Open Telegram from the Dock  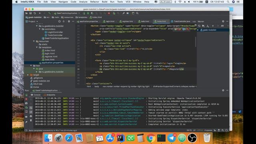tap(172, 138)
